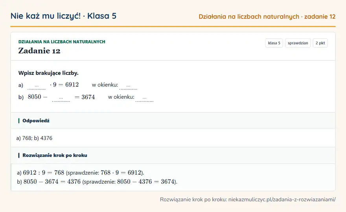
Task: Click the 'Zadanie 12' heading
Action: point(39,51)
